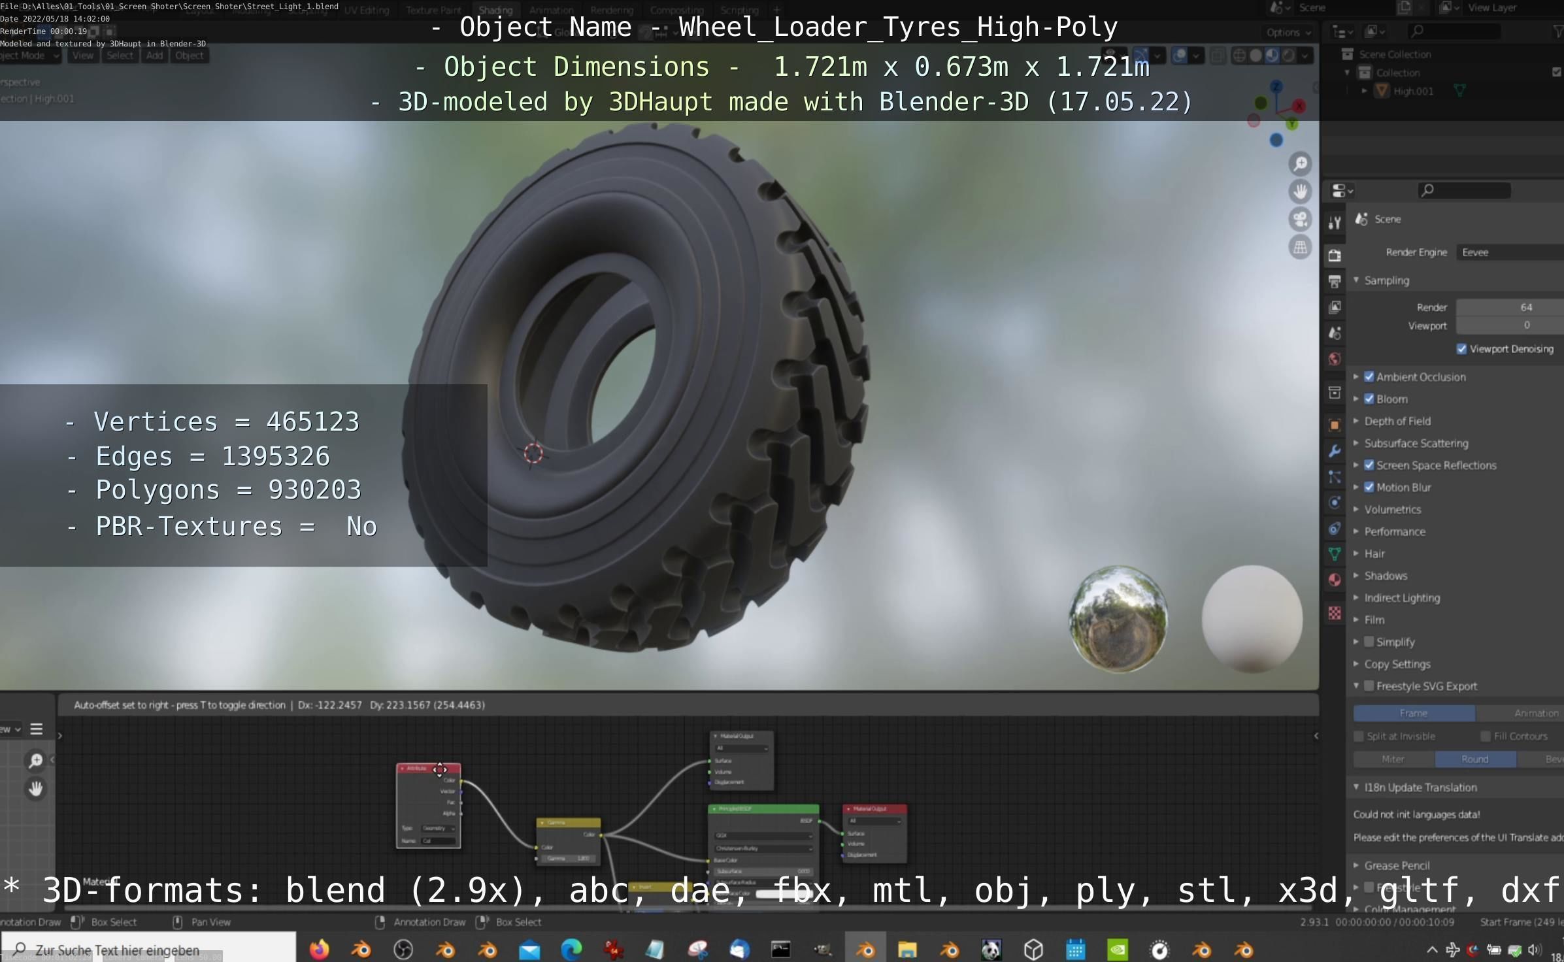Image resolution: width=1564 pixels, height=962 pixels.
Task: Expand the Subsurface Scattering panel
Action: tap(1356, 443)
